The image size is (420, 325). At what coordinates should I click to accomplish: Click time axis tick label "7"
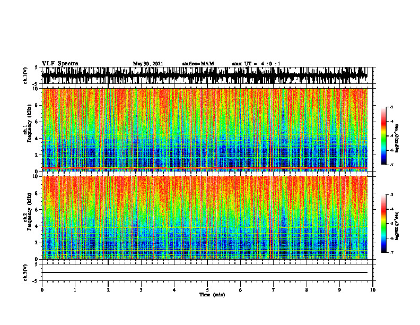[274, 290]
